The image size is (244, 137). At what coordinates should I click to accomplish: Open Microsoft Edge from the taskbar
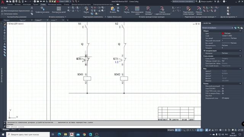pyautogui.click(x=59, y=134)
